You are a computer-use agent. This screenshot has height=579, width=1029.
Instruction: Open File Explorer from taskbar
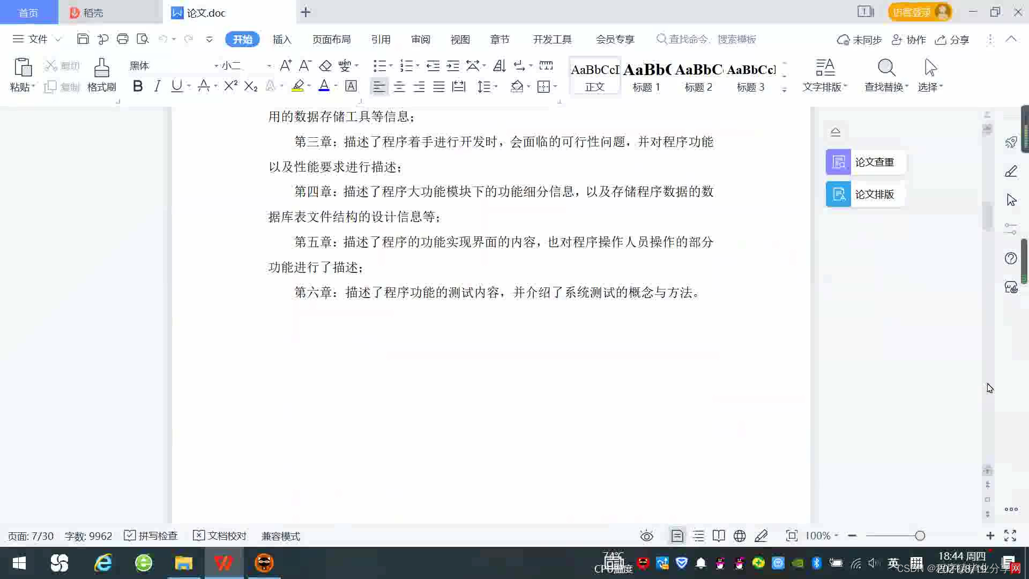coord(183,563)
